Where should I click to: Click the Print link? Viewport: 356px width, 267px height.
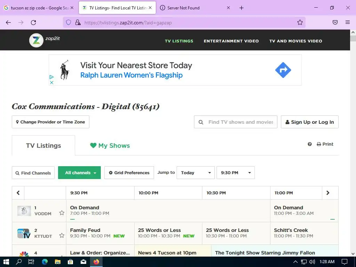[325, 144]
